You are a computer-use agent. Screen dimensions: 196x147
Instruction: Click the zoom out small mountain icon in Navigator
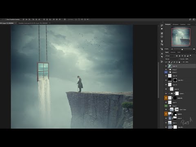(x=172, y=49)
